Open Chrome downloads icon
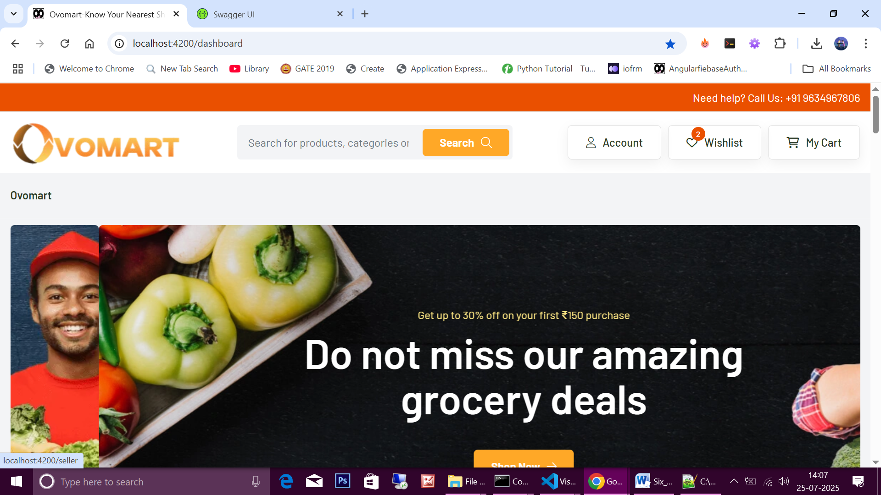 tap(816, 44)
